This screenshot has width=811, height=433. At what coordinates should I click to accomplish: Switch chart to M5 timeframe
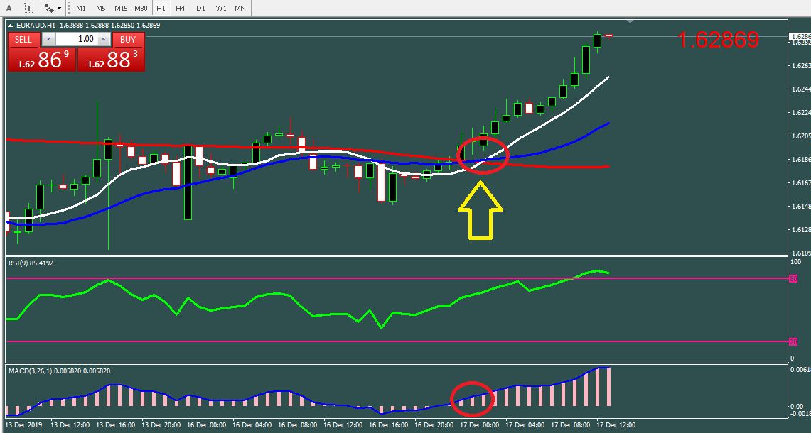point(101,8)
